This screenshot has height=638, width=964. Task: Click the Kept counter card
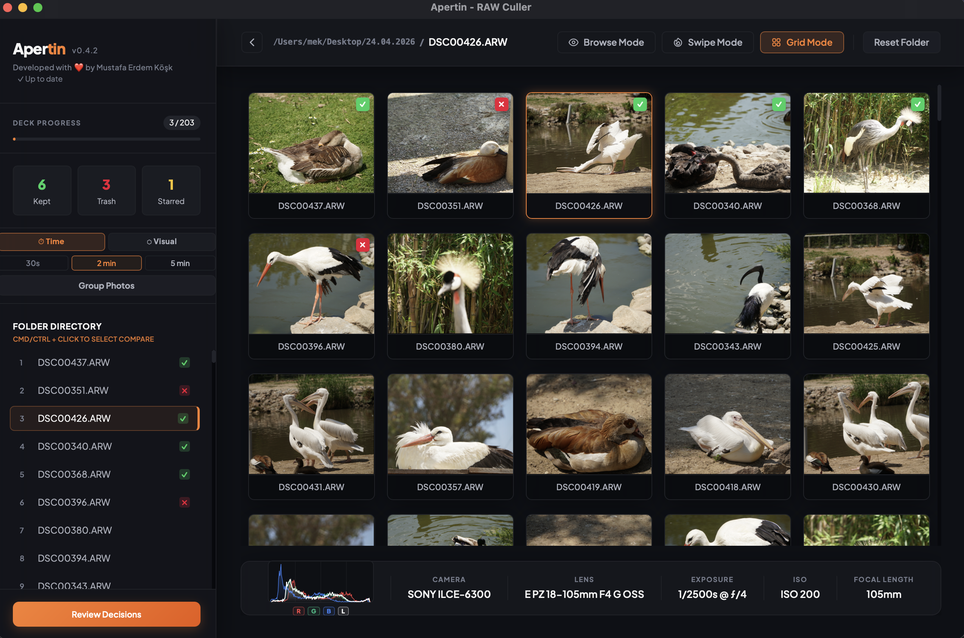click(42, 190)
